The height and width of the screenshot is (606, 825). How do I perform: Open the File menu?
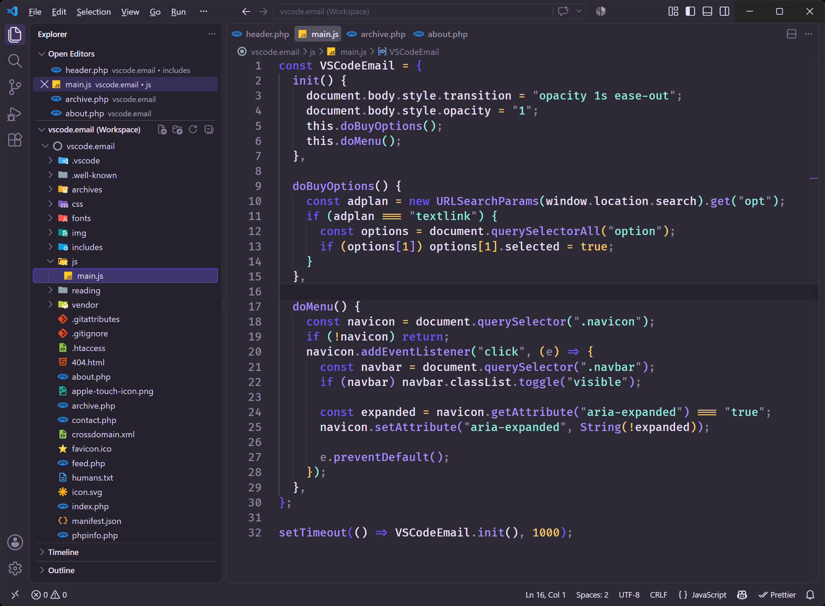[35, 12]
